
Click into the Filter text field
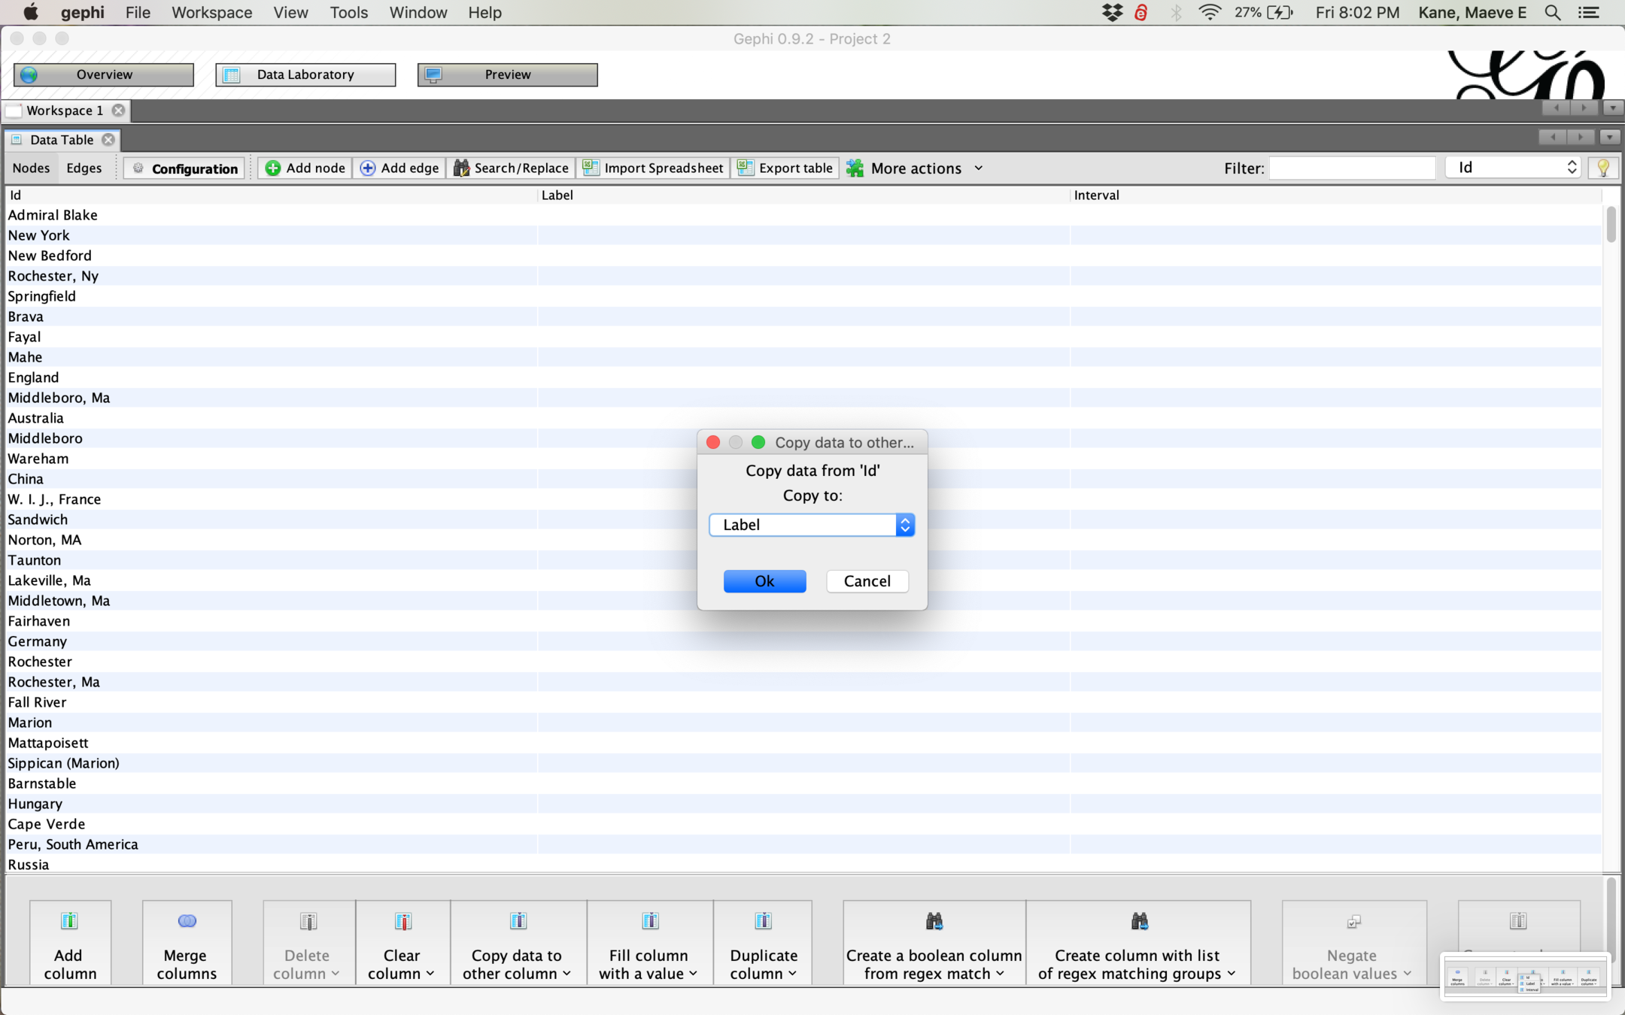pos(1351,168)
